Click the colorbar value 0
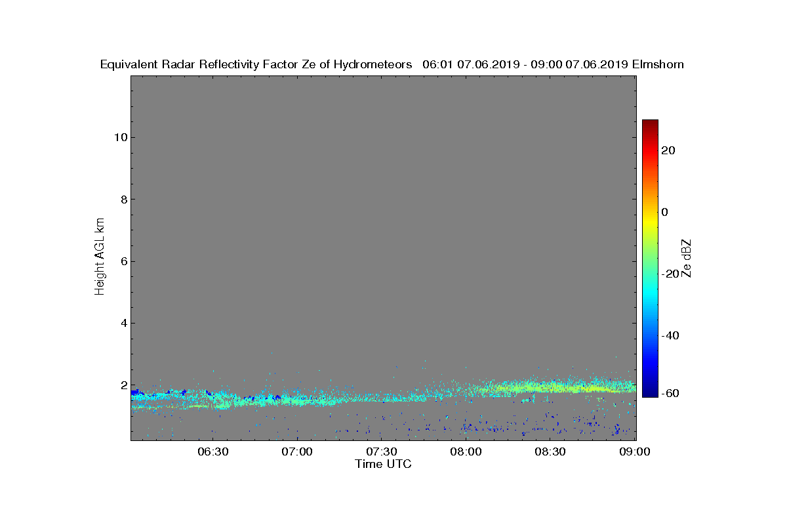This screenshot has height=525, width=787. click(665, 212)
